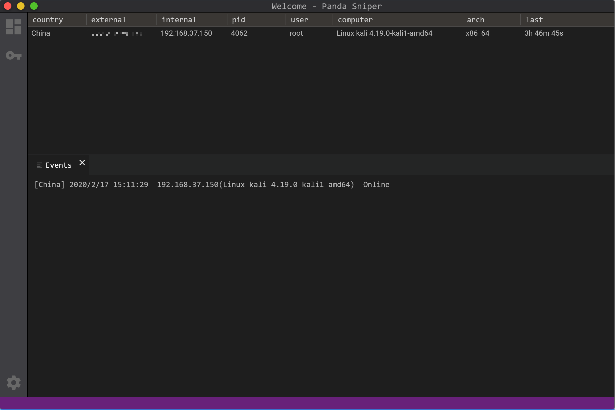615x410 pixels.
Task: Switch to the Events tab
Action: 58,165
